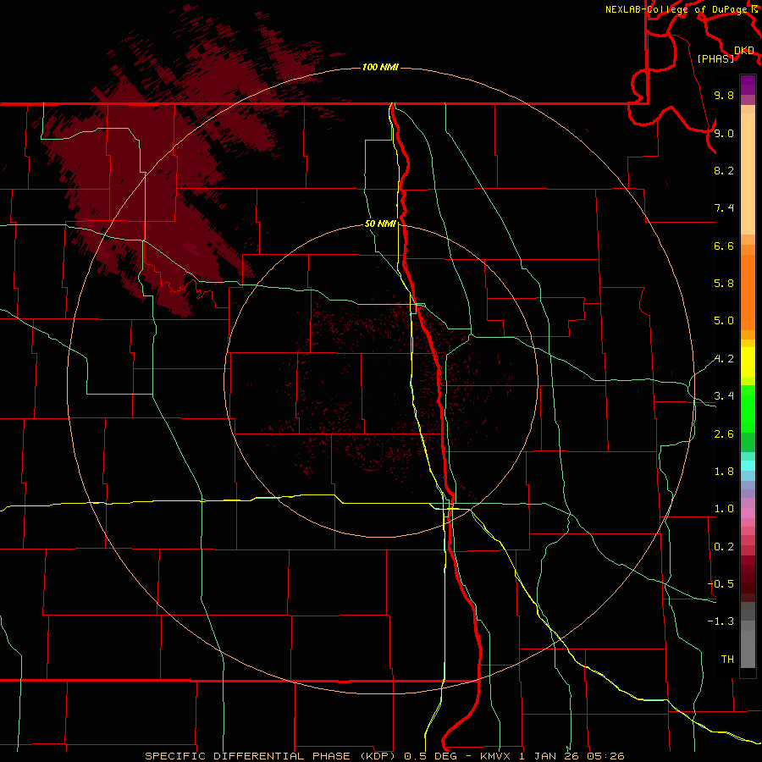Image resolution: width=762 pixels, height=762 pixels.
Task: Click the 5.8 scale value
Action: coord(724,284)
